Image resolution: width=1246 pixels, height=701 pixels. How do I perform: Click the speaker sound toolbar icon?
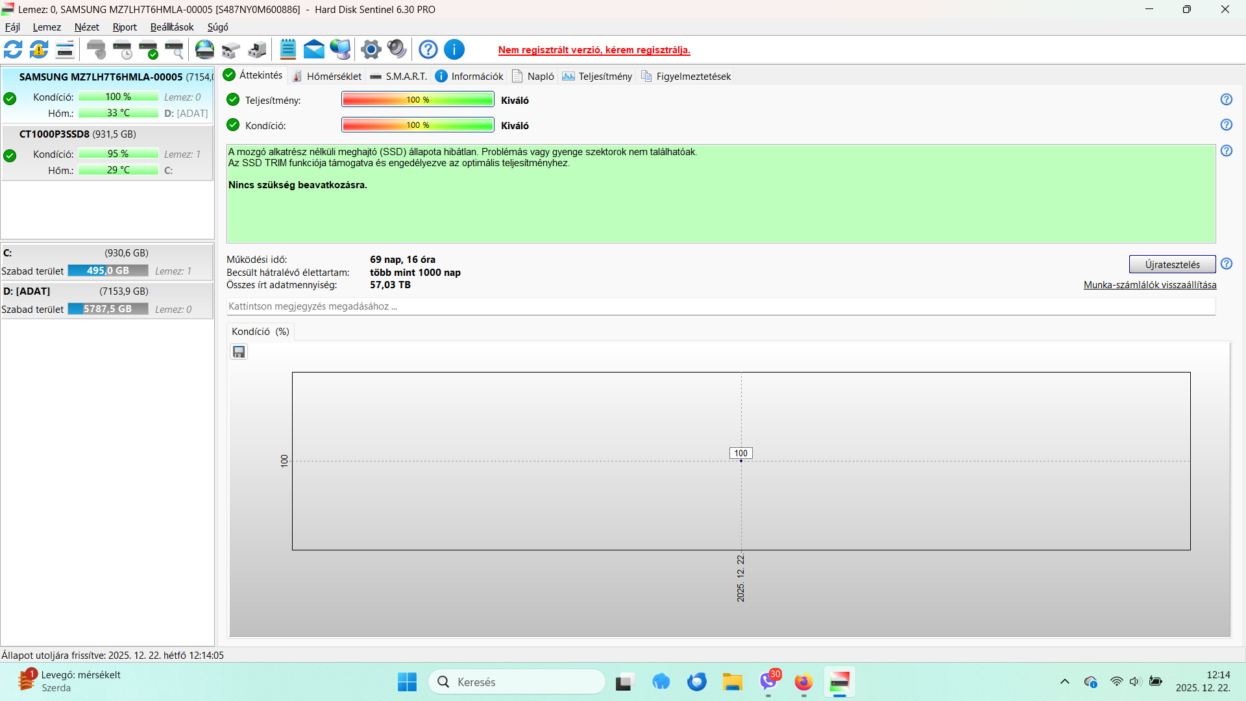[x=397, y=49]
